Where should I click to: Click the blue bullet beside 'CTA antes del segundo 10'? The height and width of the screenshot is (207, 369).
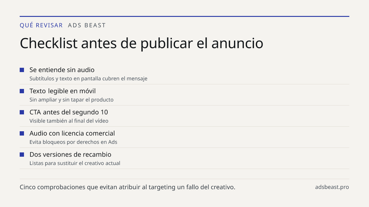pos(22,112)
